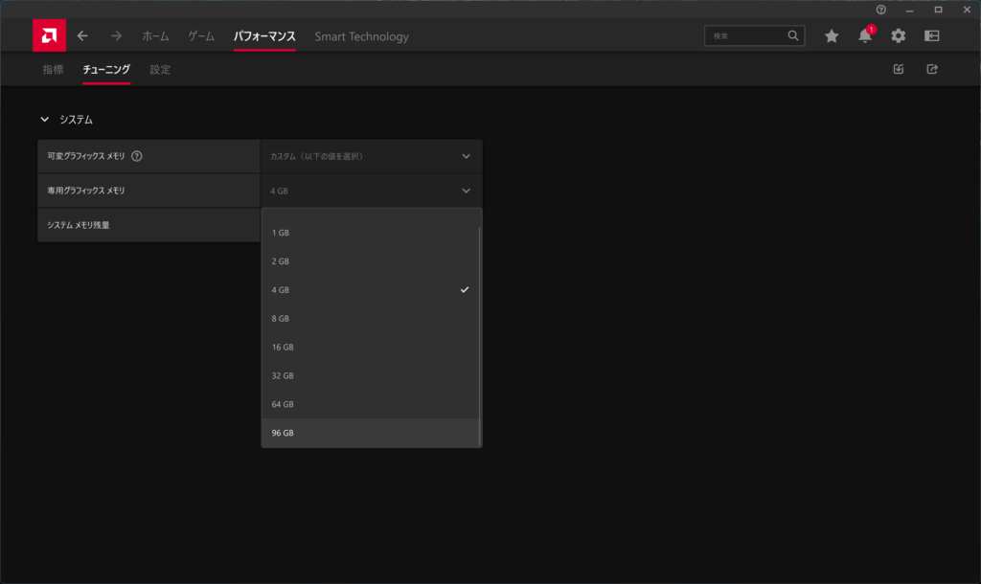Click the 検索 search field
The image size is (981, 584).
coord(747,35)
